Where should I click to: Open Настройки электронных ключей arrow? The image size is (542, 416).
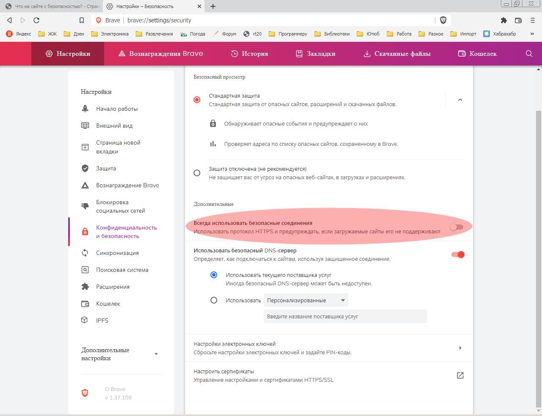pyautogui.click(x=460, y=348)
